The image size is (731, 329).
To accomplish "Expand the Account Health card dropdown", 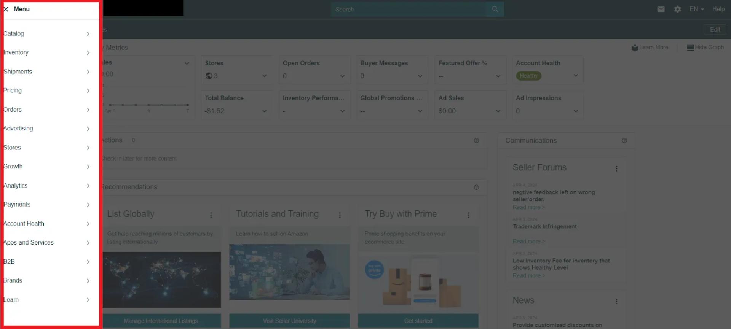I will pos(576,75).
